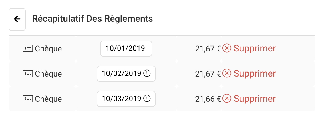
Task: Select the Chèque label in the second row
Action: [x=48, y=74]
